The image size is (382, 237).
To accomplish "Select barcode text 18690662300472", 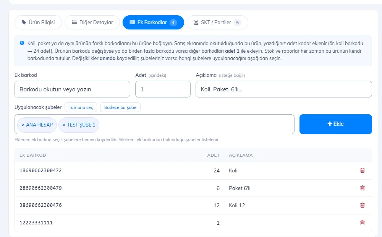I will [x=41, y=170].
